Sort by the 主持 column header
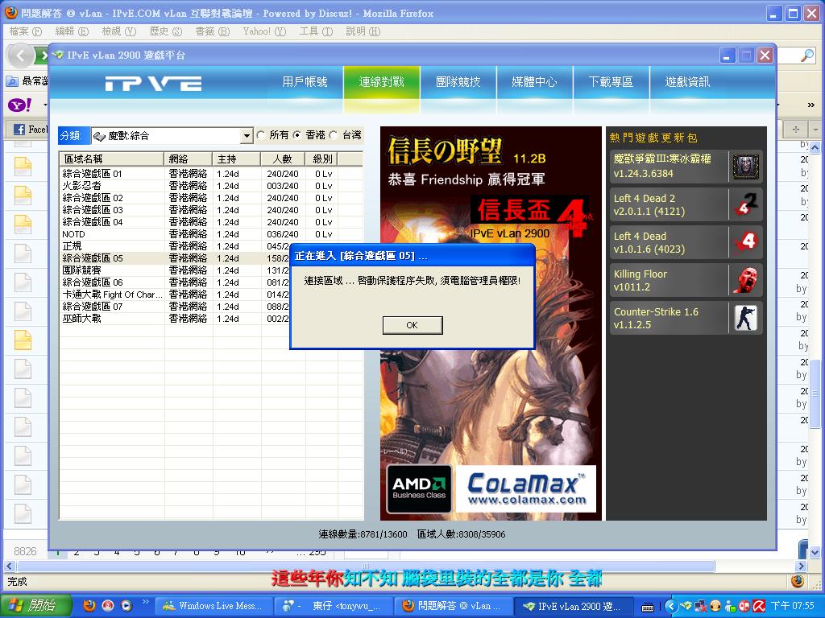825x618 pixels. click(237, 159)
